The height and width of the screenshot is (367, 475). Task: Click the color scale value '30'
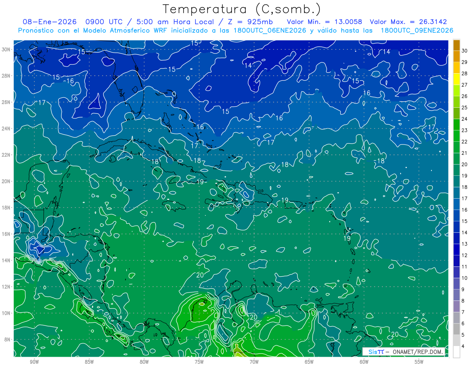click(464, 51)
